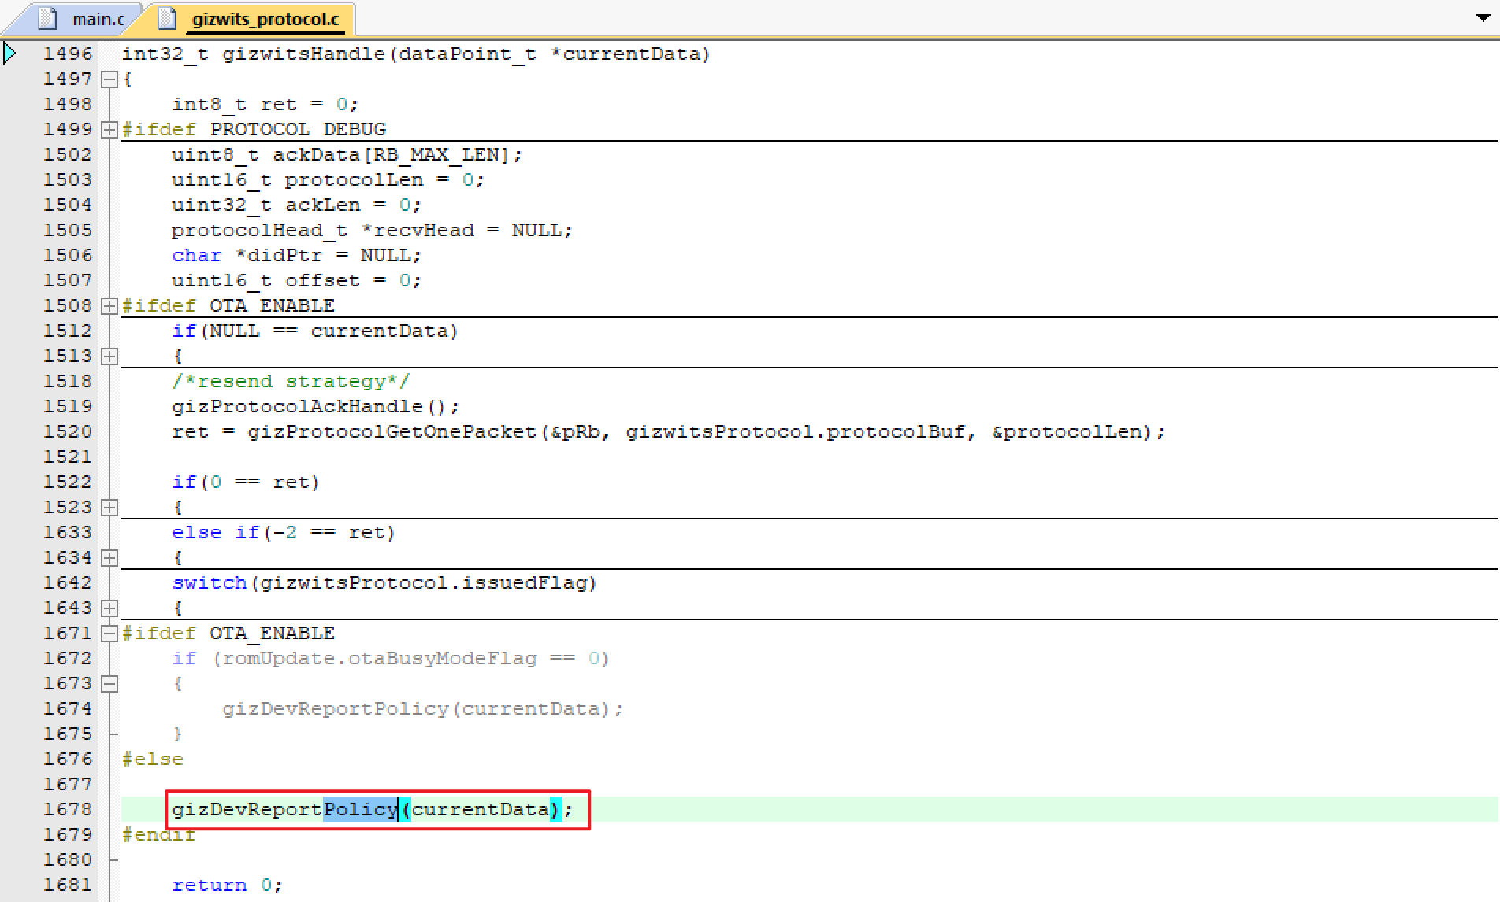Image resolution: width=1500 pixels, height=902 pixels.
Task: Click line number 1520 in the margin
Action: [68, 431]
